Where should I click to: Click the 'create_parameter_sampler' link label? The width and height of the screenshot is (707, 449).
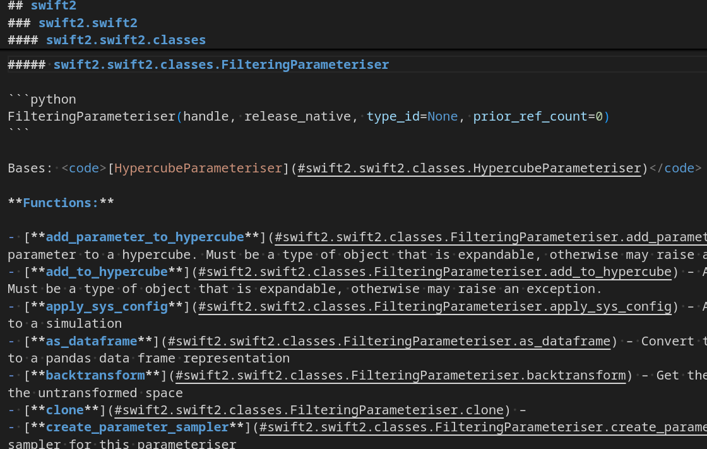[137, 427]
